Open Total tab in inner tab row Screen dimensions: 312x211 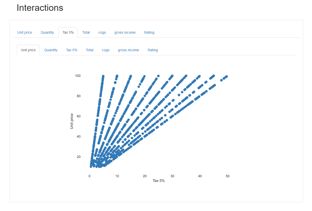point(90,50)
